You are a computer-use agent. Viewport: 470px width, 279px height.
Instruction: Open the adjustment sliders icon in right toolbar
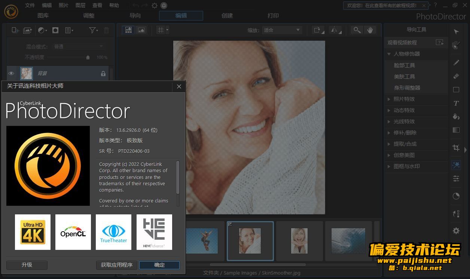pos(456,179)
